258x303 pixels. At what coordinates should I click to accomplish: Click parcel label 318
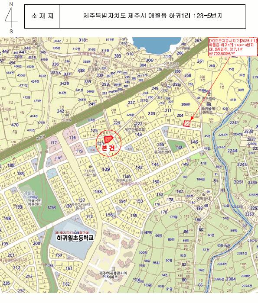click(82, 40)
